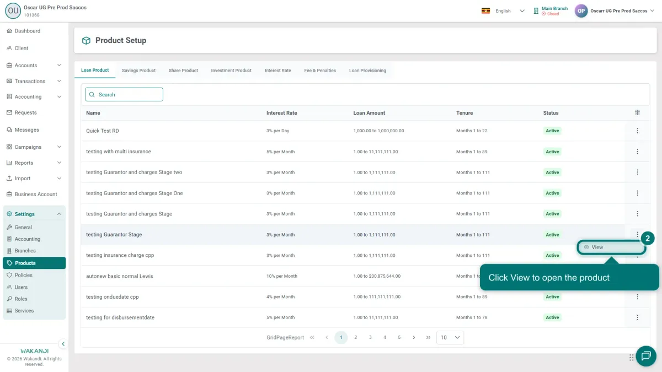Click the Active status badge for Quick Test RD

point(552,131)
